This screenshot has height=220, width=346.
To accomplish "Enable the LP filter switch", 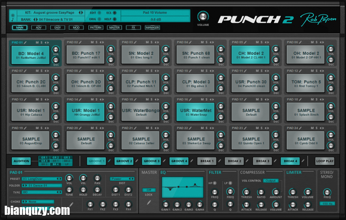I will [x=231, y=183].
